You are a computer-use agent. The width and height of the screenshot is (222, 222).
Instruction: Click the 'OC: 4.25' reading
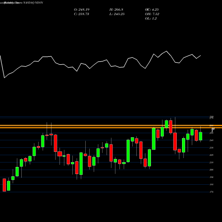point(152,10)
